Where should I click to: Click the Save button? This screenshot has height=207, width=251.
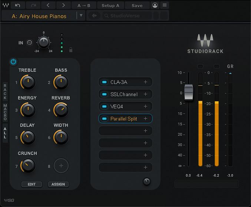(137, 5)
